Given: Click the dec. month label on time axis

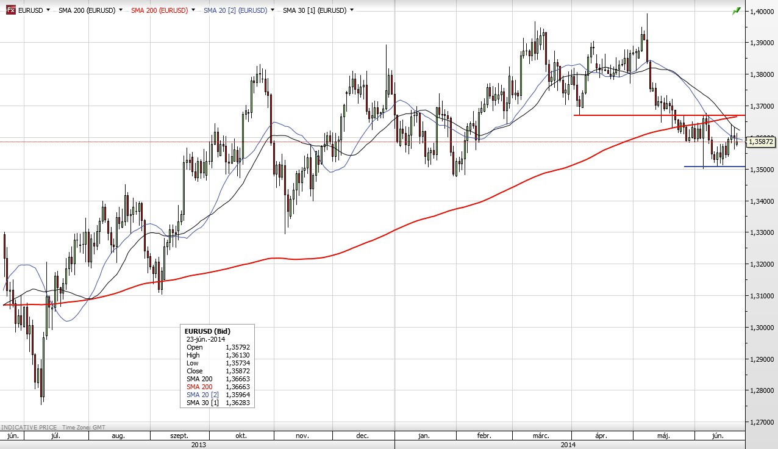Looking at the screenshot, I should point(363,436).
